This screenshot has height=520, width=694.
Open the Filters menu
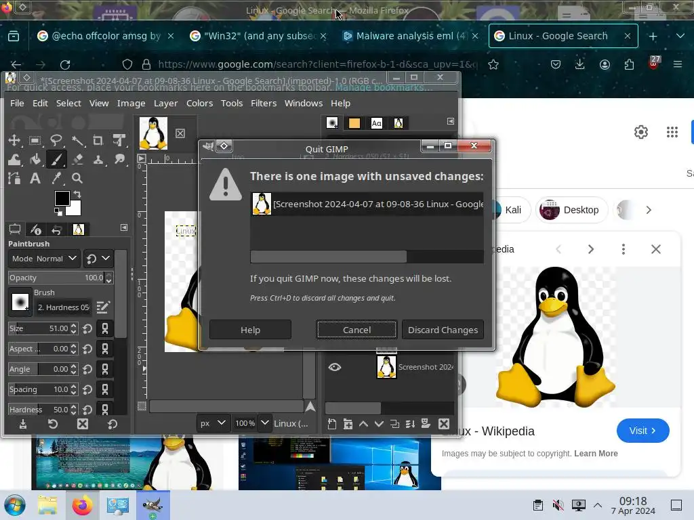pos(264,103)
